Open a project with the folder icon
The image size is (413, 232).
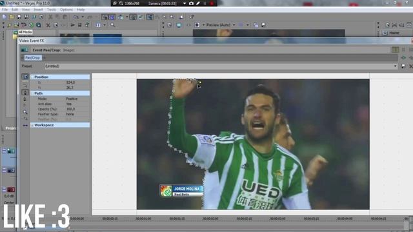(12, 17)
